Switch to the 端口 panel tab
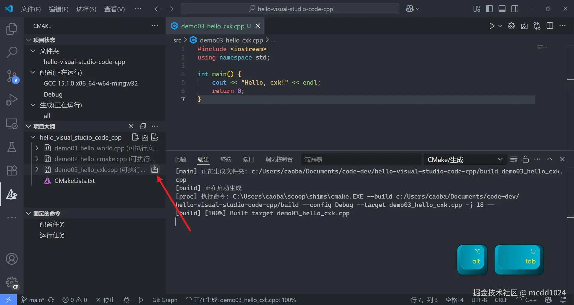The width and height of the screenshot is (574, 305). click(248, 159)
